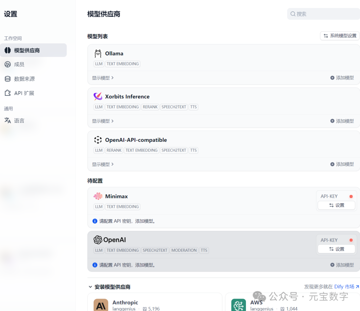Expand 显示模型 under OpenAI-API-compatible
Image resolution: width=360 pixels, height=311 pixels.
[103, 164]
